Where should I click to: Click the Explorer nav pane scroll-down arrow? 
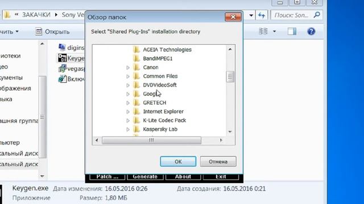click(x=42, y=176)
